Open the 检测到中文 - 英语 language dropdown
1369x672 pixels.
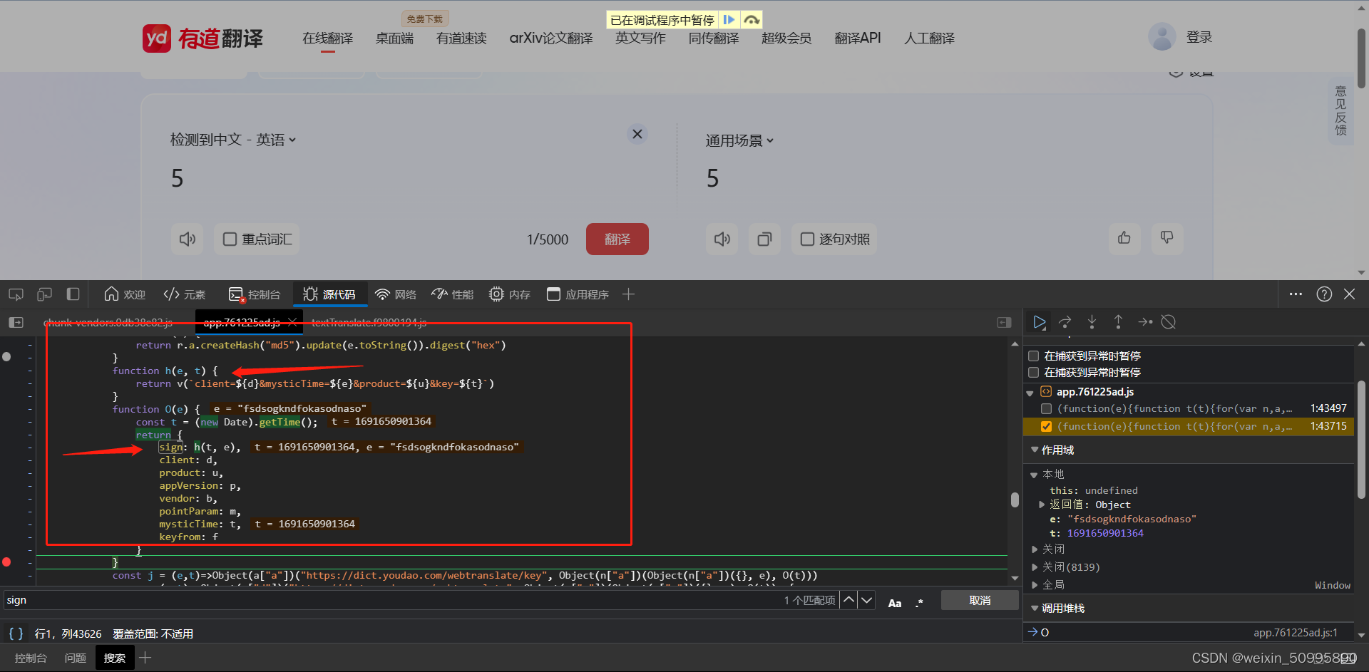point(233,140)
